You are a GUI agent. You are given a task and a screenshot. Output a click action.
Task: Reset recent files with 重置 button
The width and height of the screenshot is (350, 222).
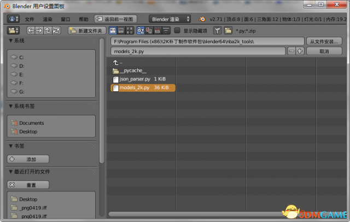(28, 185)
